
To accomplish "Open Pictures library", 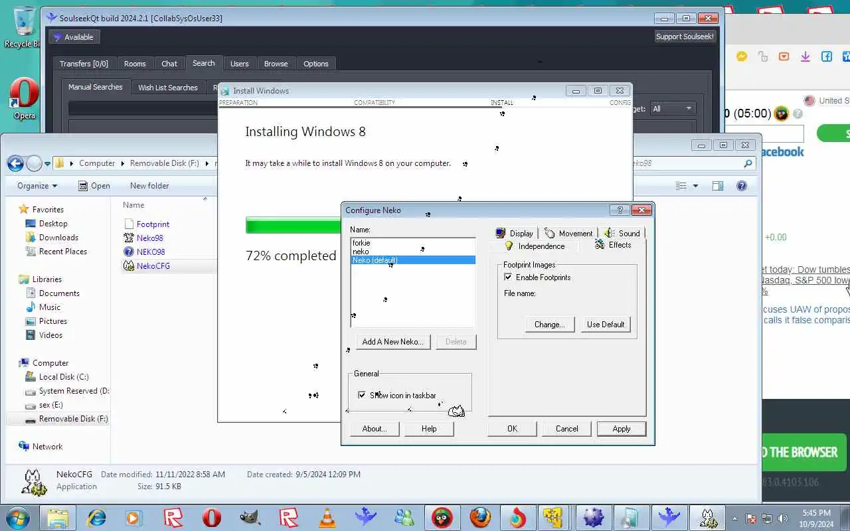I will [52, 321].
